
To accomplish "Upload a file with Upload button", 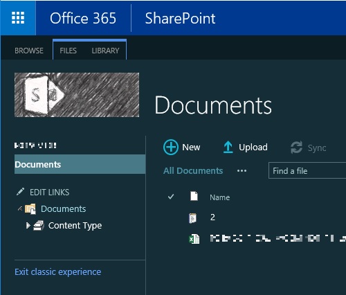I will coord(253,147).
